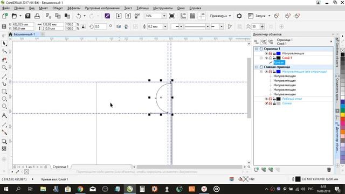The height and width of the screenshot is (194, 345).
Task: Open the Макет menu
Action: tap(43, 8)
